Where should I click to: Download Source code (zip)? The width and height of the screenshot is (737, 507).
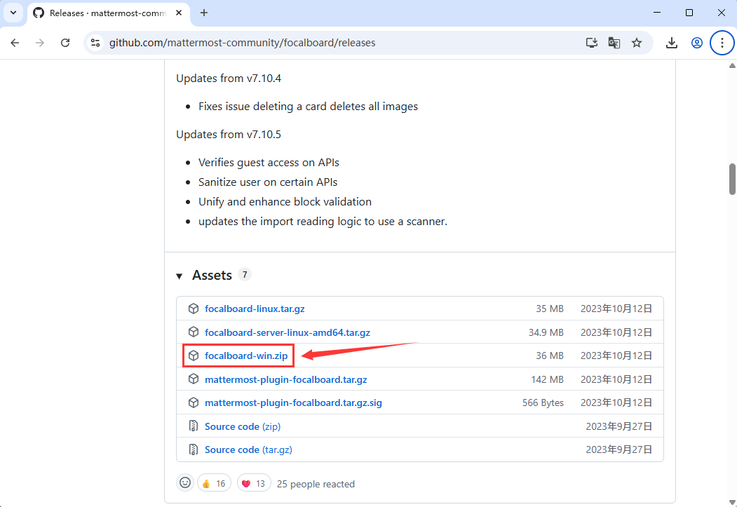pyautogui.click(x=243, y=426)
